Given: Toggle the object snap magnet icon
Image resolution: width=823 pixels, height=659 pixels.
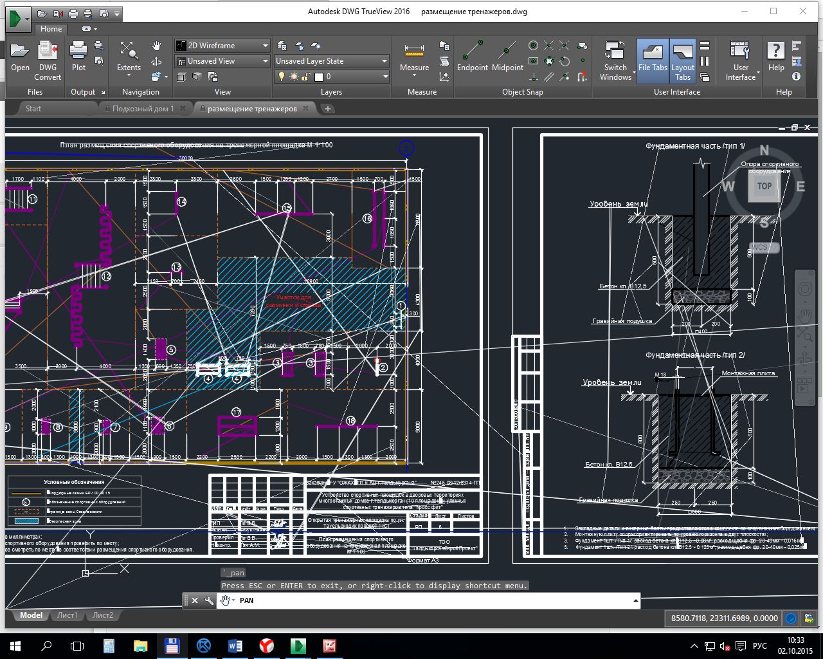Looking at the screenshot, I should click(582, 77).
